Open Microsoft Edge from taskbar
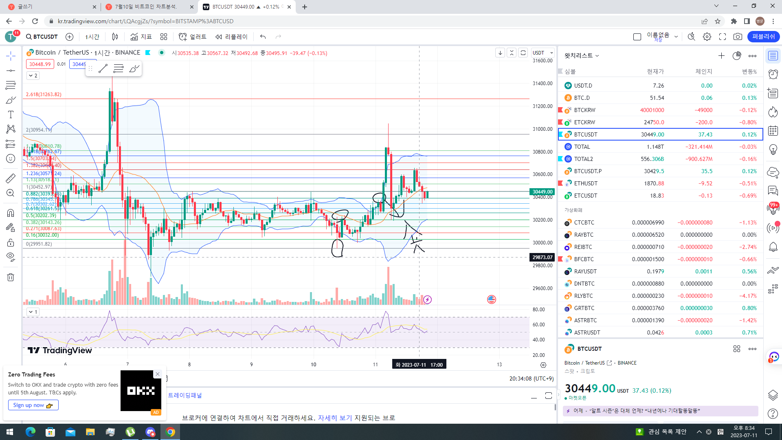This screenshot has height=440, width=782. (x=31, y=432)
